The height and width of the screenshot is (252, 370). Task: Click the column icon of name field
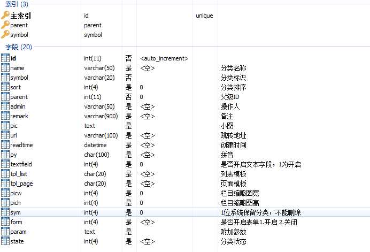(x=5, y=68)
